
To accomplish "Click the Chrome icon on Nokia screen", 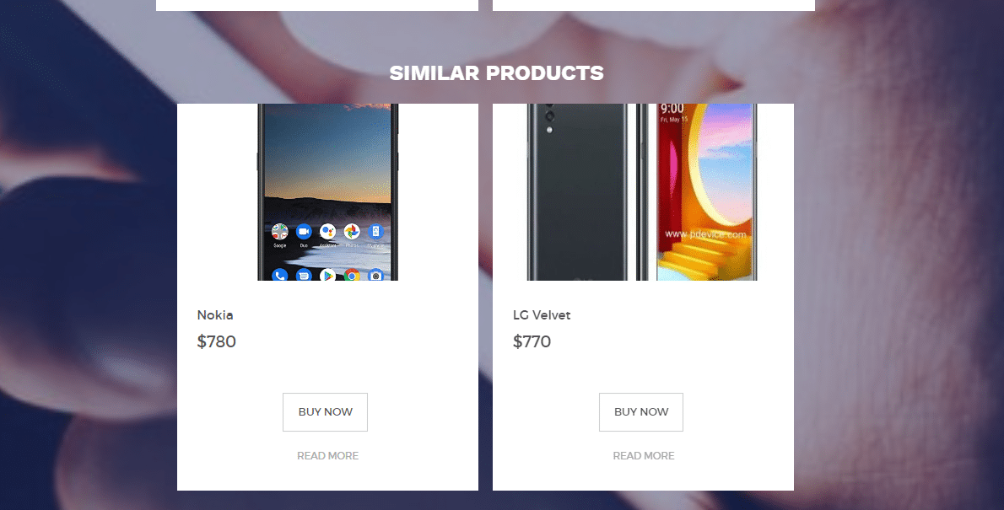I will click(x=352, y=275).
